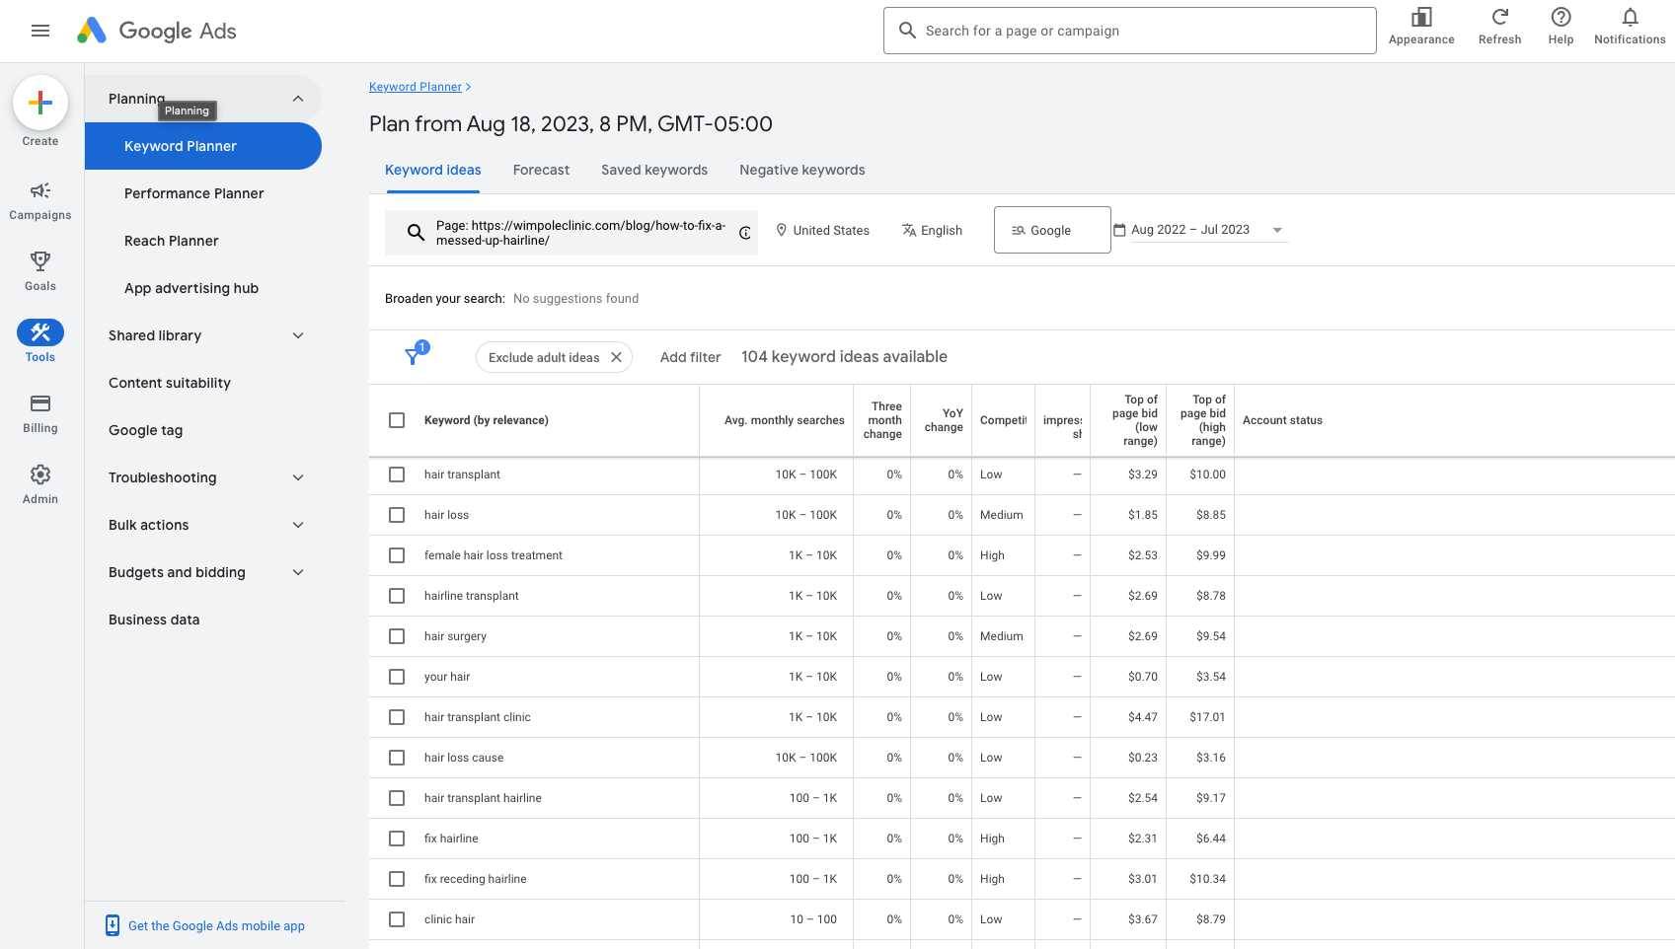
Task: Collapse the Planning section chevron
Action: pos(298,99)
